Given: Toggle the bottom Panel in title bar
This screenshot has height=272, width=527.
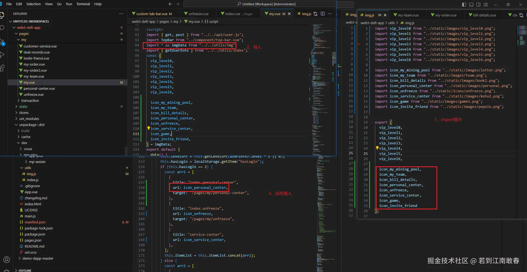Looking at the screenshot, I should point(471,4).
